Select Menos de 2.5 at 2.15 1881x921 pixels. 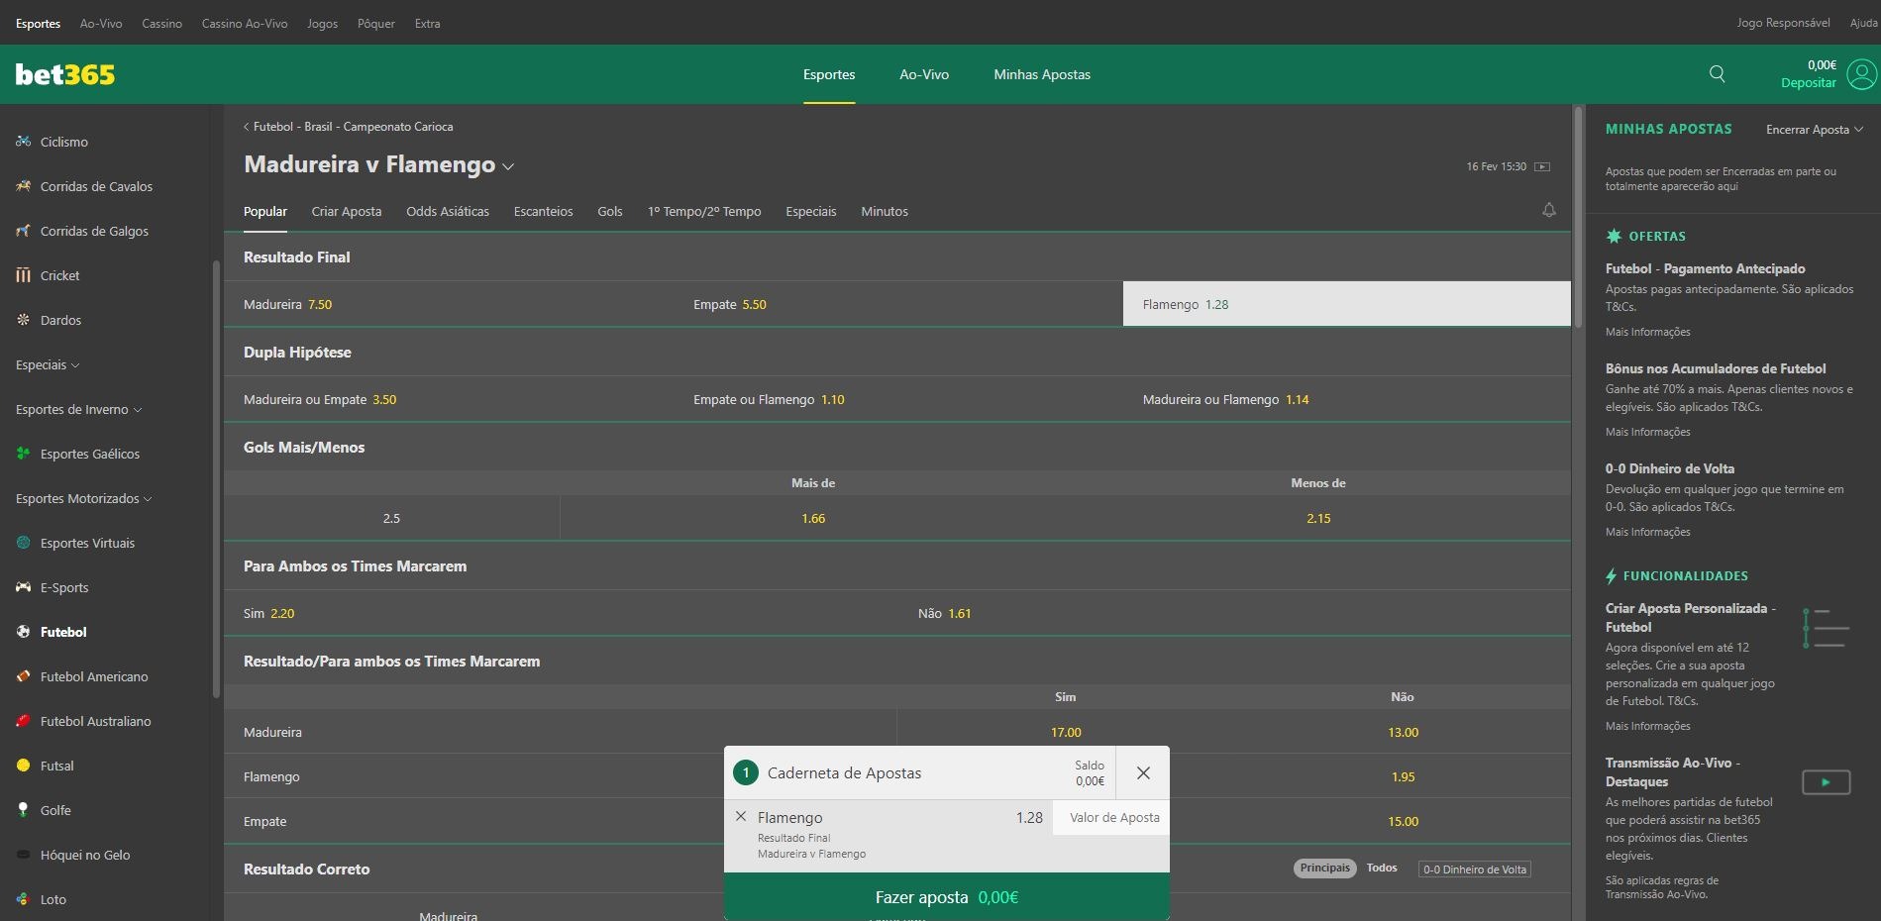coord(1318,518)
